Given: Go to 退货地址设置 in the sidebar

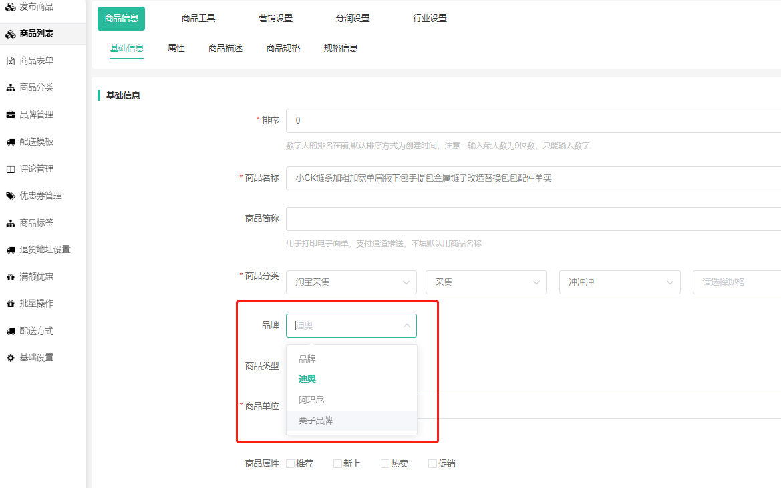Looking at the screenshot, I should (45, 250).
